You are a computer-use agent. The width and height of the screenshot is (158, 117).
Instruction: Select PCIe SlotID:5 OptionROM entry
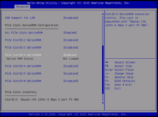tap(23, 73)
